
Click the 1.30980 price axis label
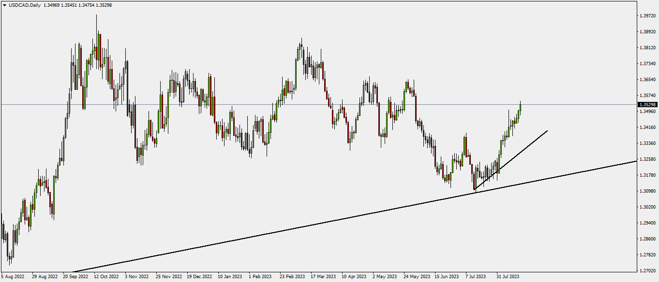[647, 191]
